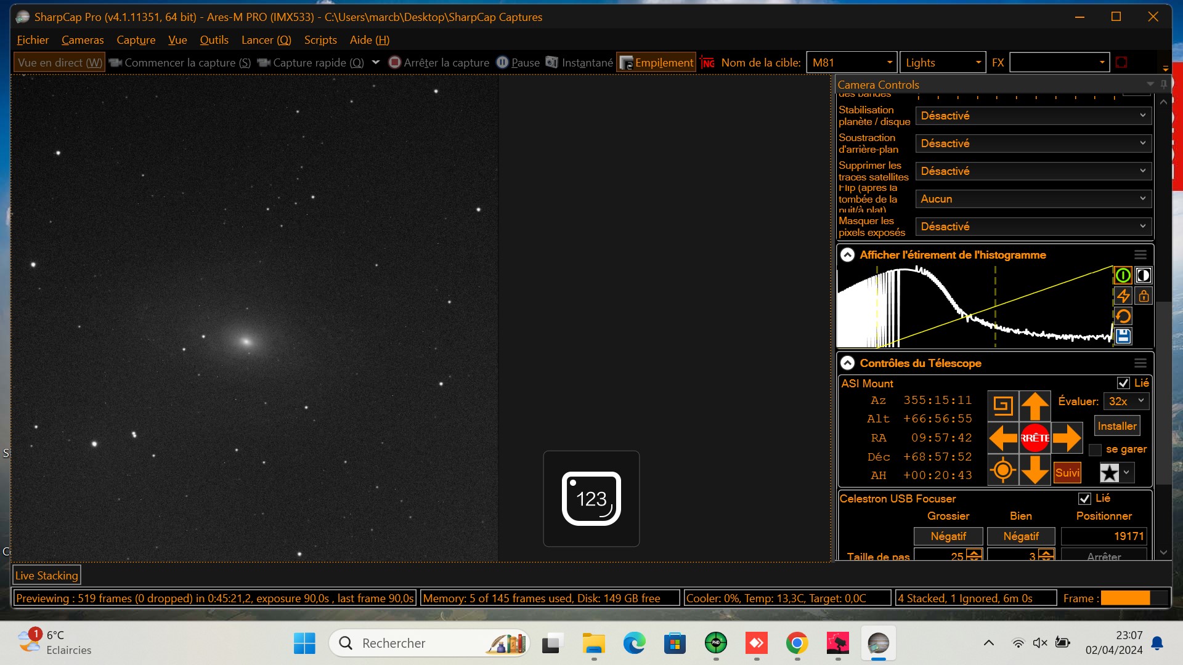Image resolution: width=1183 pixels, height=665 pixels.
Task: Click the histogram stretch lock icon
Action: [1144, 296]
